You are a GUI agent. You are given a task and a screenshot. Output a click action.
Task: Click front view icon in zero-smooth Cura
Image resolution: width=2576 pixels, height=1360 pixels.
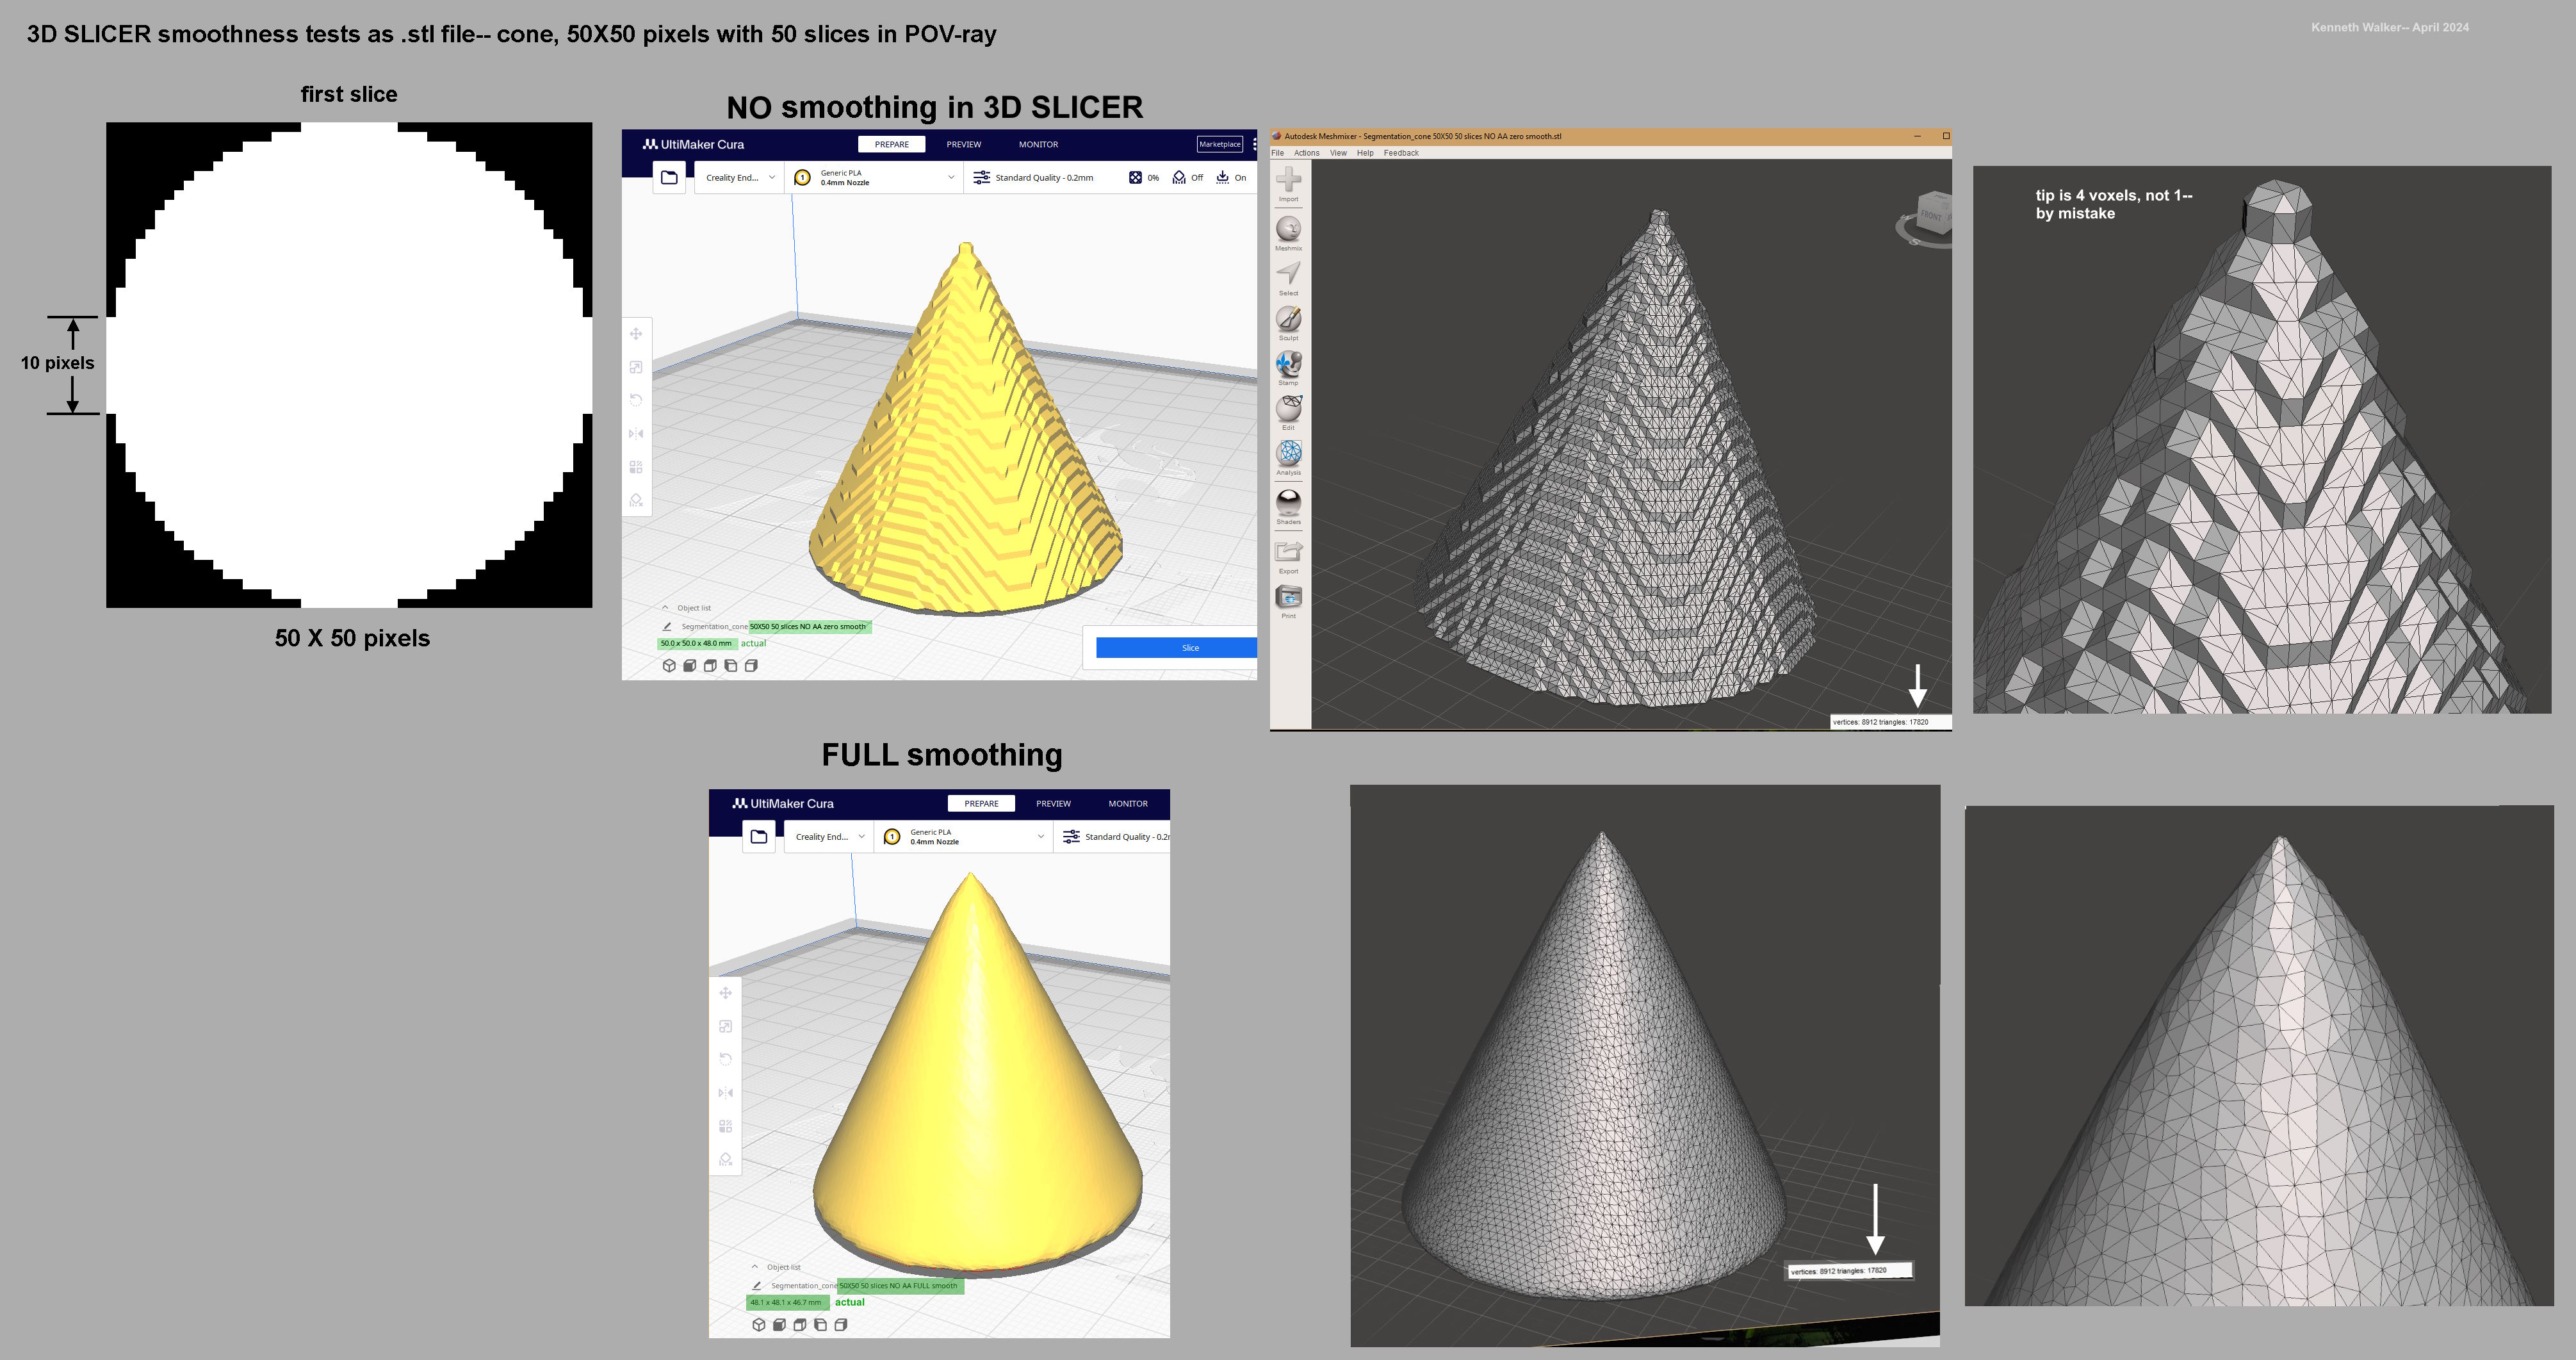click(689, 666)
